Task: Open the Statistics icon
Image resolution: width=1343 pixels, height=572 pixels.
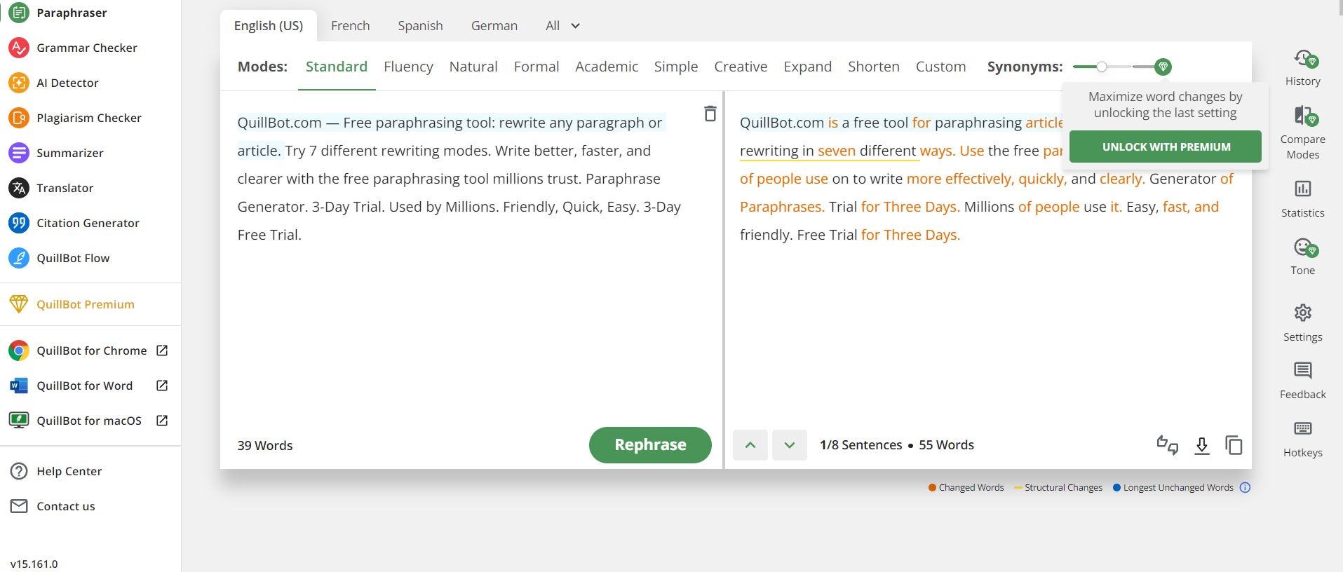Action: click(1302, 189)
